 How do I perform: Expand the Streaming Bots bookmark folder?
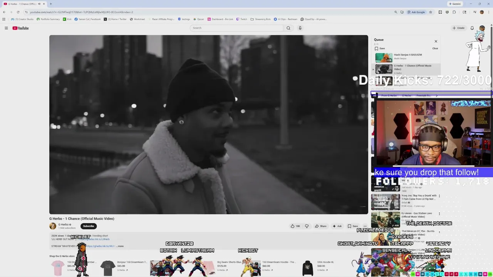(260, 19)
